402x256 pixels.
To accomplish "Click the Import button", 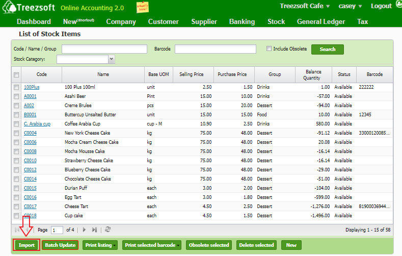I will [x=26, y=245].
